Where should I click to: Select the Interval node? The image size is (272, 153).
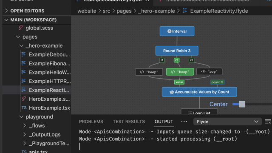point(177,31)
